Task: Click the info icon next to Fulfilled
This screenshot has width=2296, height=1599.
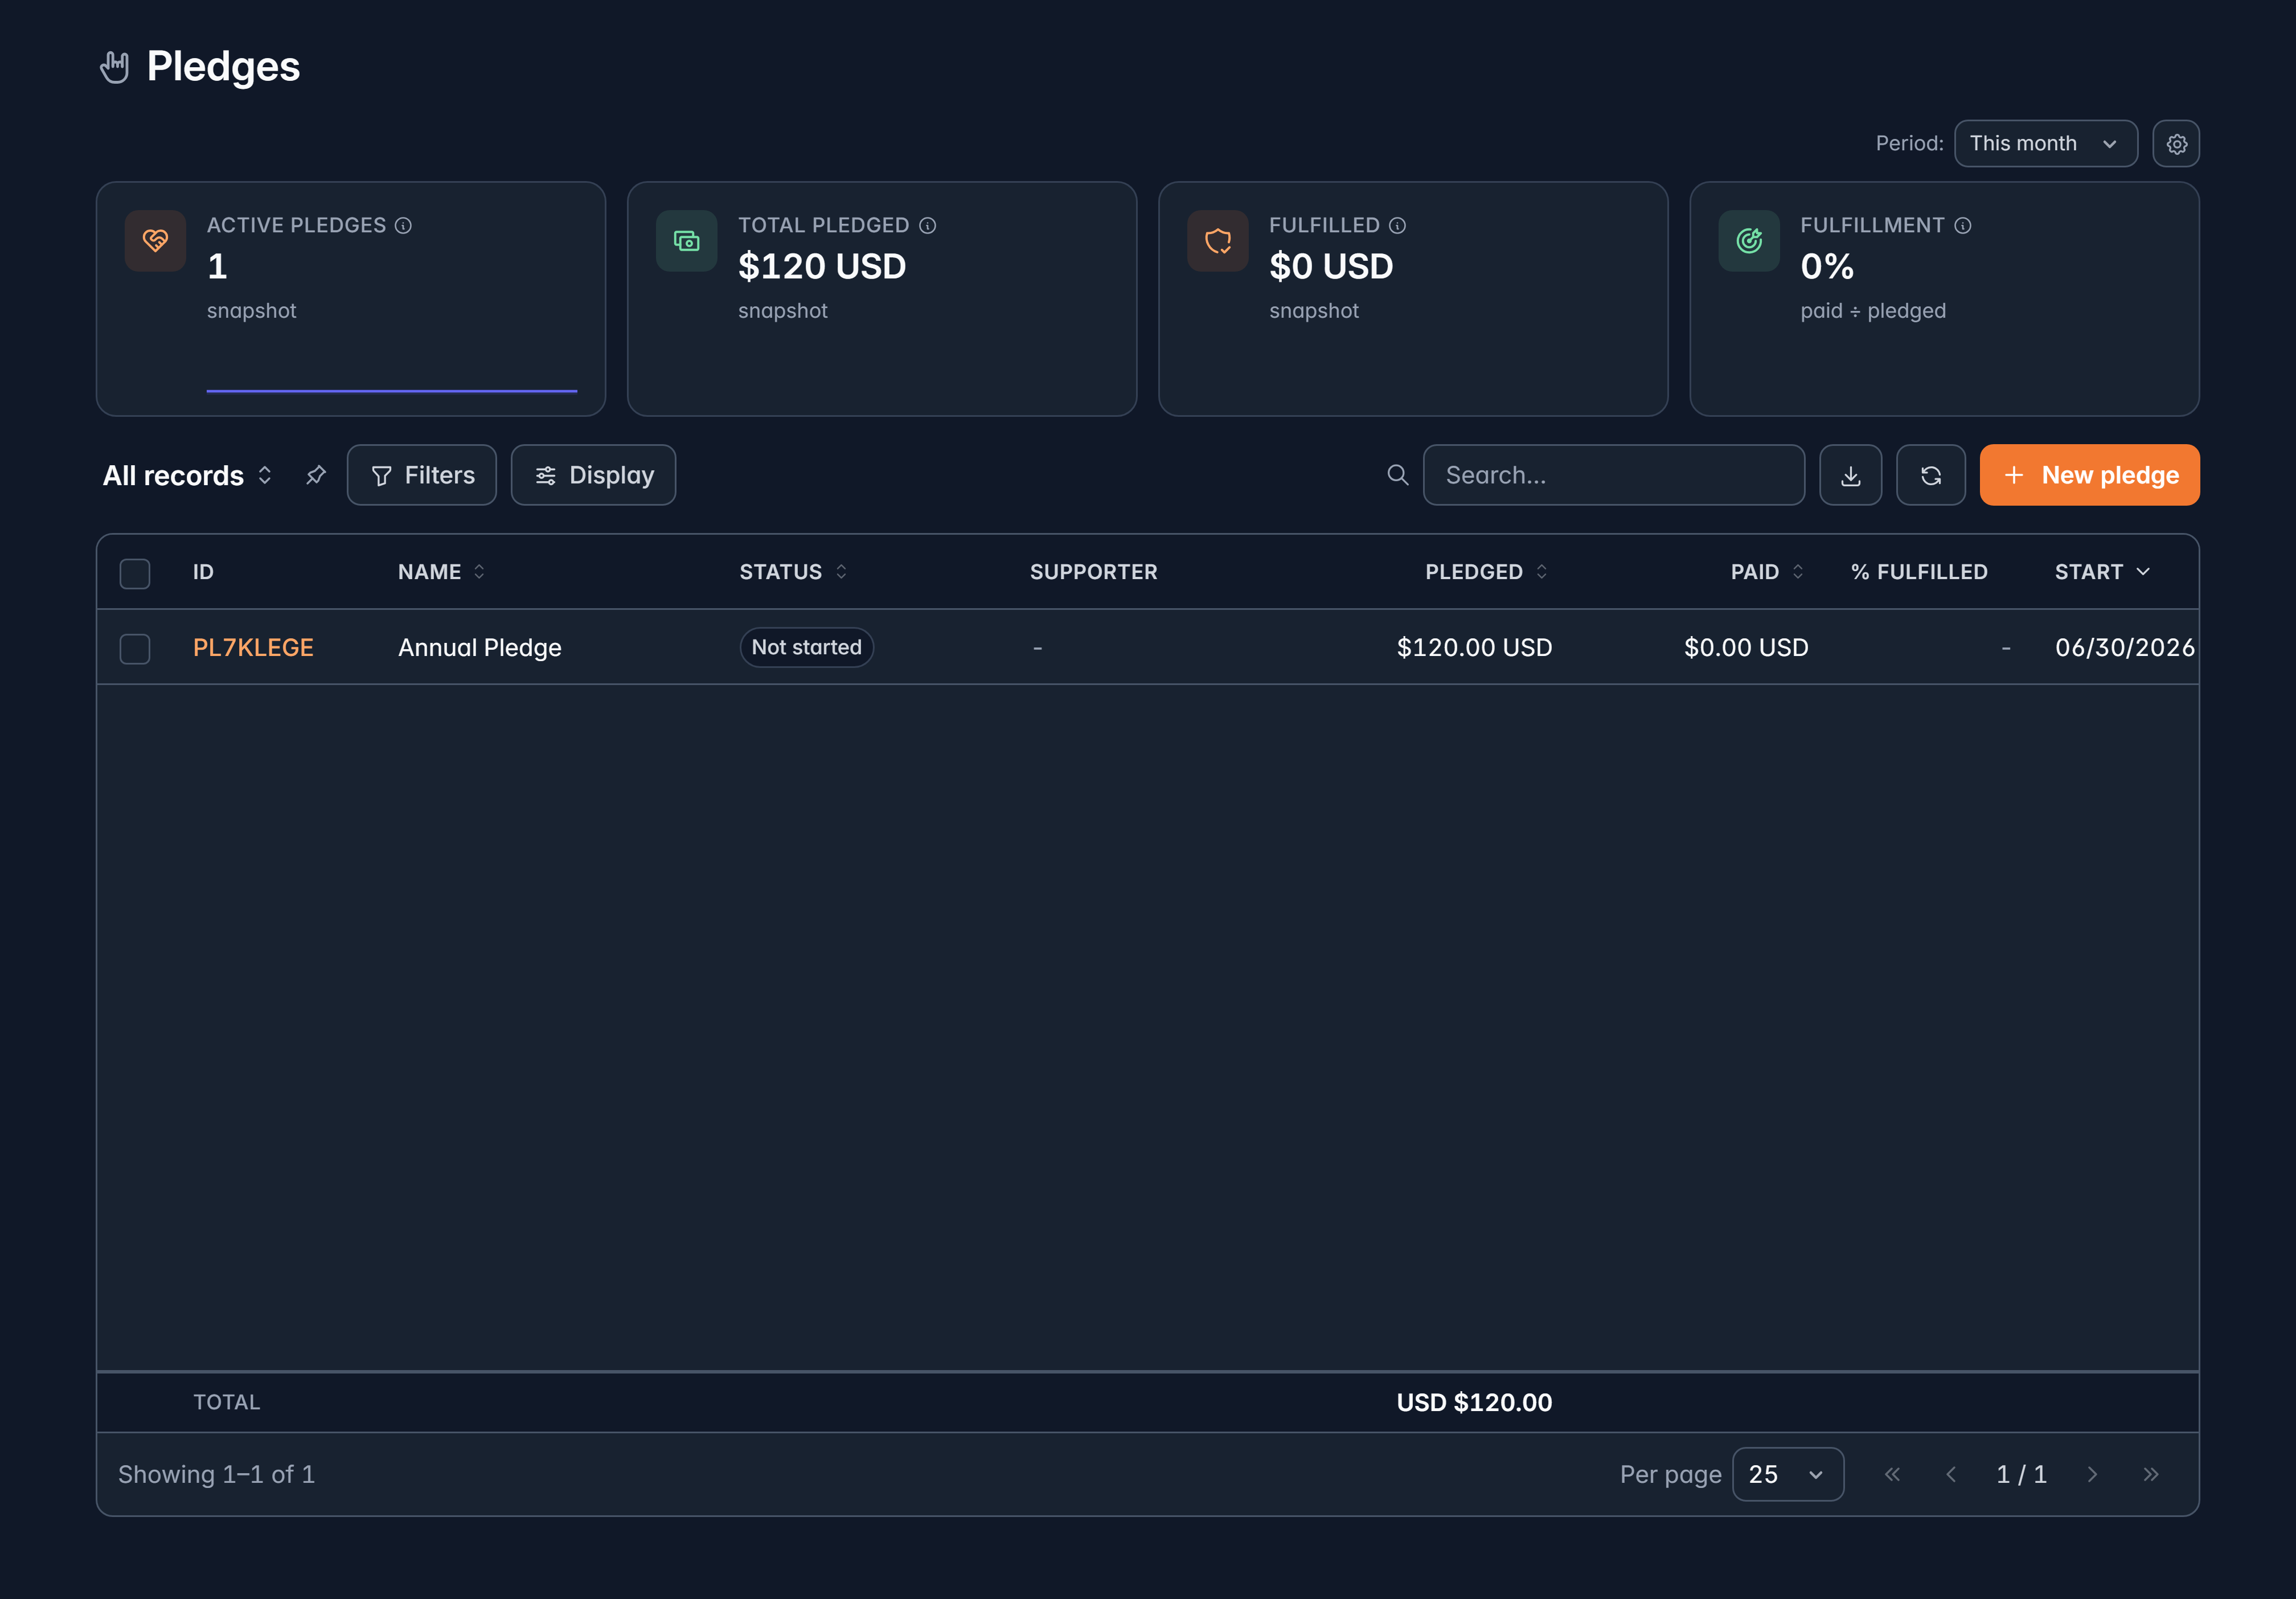Action: pos(1398,226)
